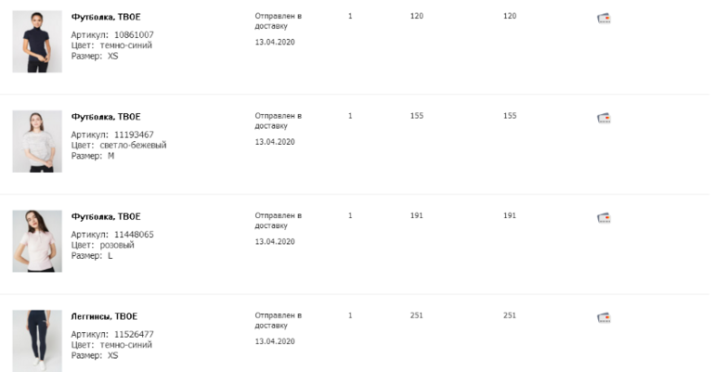Click article number 10861007
The width and height of the screenshot is (715, 372).
click(x=134, y=35)
